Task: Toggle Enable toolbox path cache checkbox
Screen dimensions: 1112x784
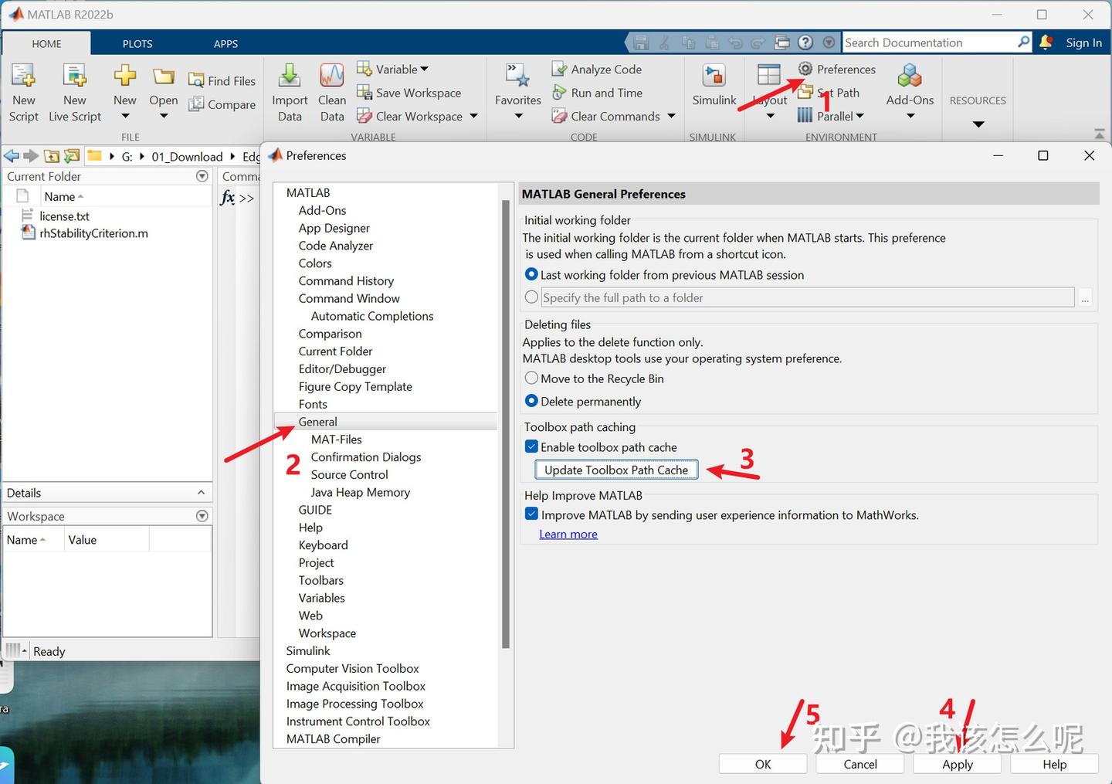Action: (531, 446)
